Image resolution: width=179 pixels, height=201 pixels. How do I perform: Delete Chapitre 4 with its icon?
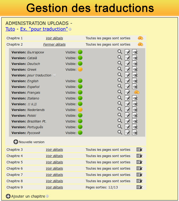pos(139,156)
